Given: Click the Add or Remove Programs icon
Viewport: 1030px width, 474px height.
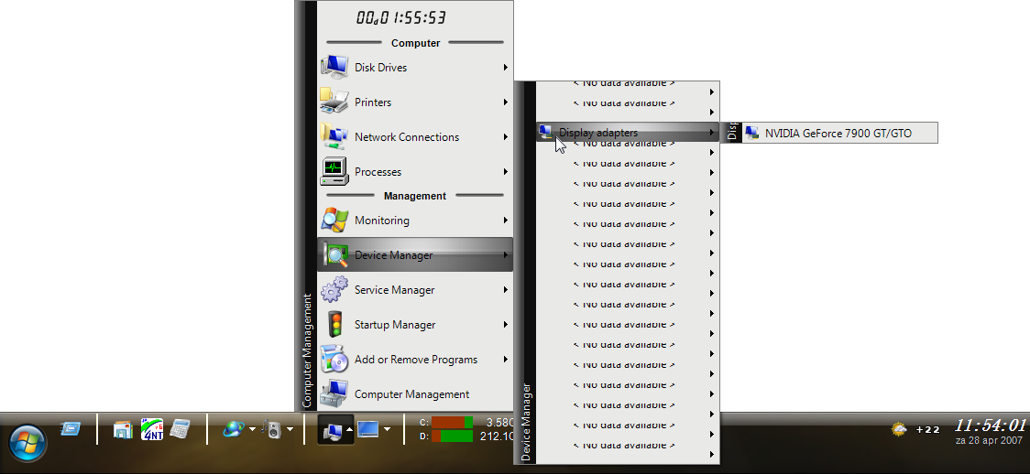Looking at the screenshot, I should click(x=334, y=360).
